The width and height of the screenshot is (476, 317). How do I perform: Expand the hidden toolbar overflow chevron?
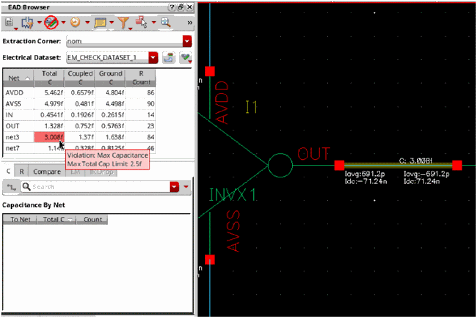189,22
